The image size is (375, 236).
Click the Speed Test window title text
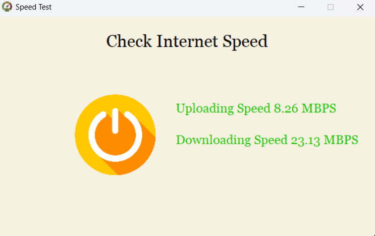33,7
